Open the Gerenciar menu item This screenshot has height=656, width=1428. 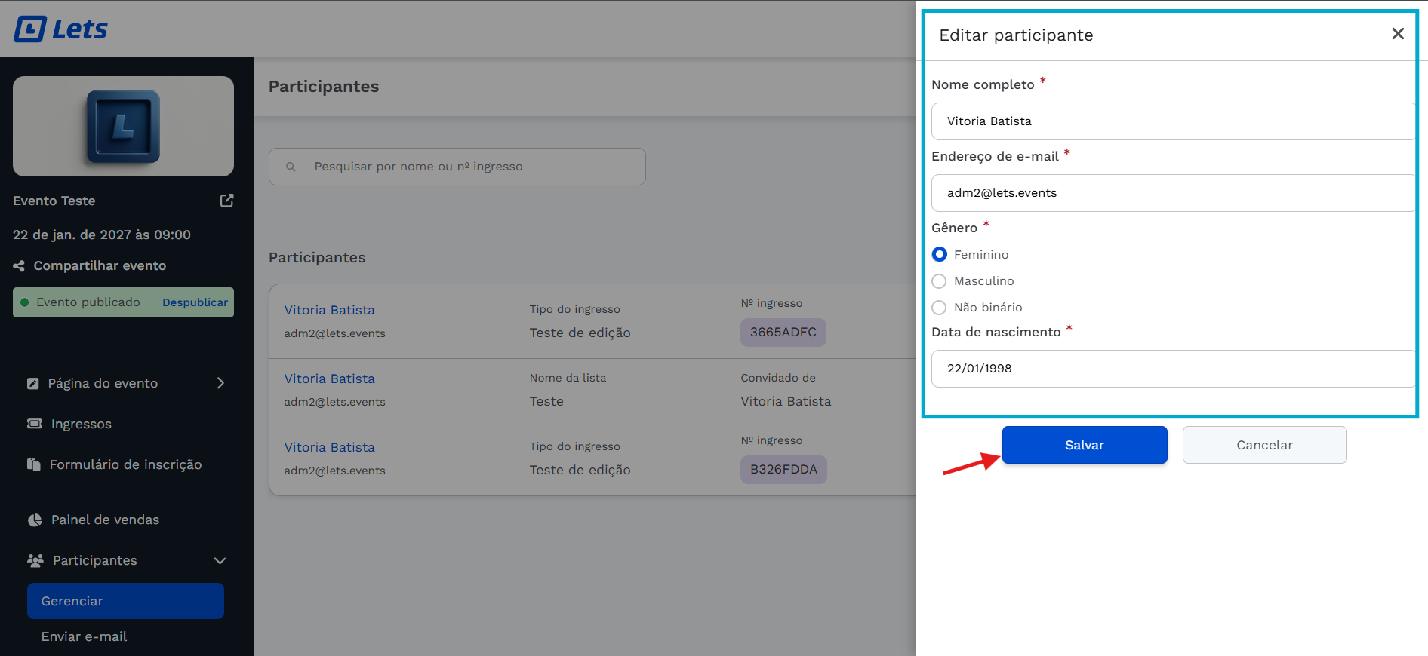[x=125, y=601]
